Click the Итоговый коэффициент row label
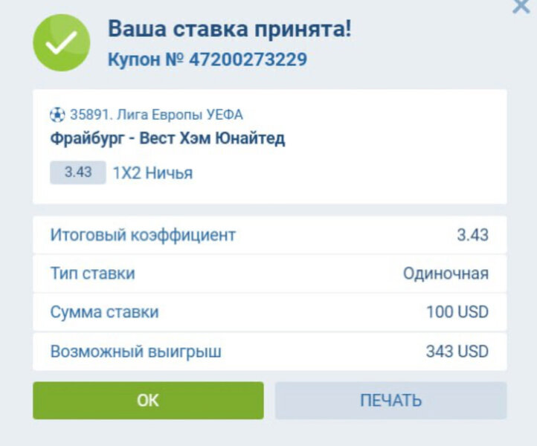 click(143, 235)
